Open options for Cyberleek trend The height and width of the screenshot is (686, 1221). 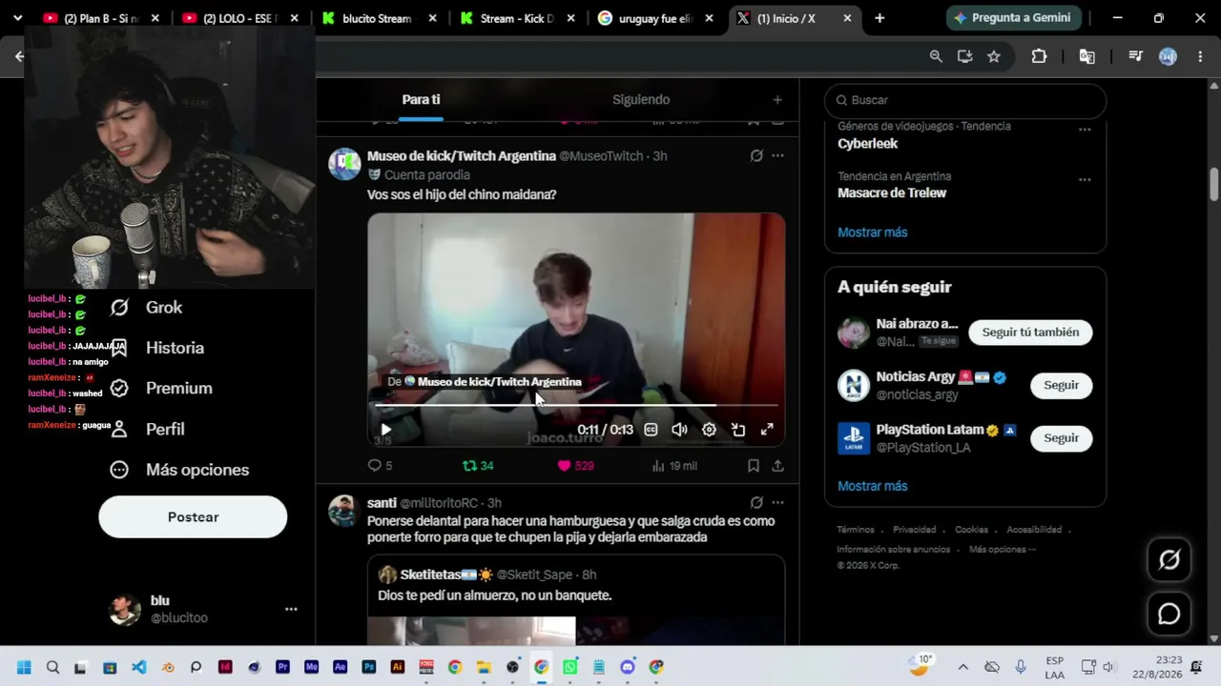tap(1085, 130)
